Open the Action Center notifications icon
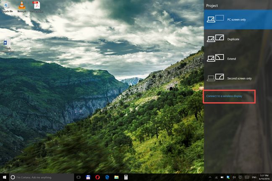 point(240,177)
